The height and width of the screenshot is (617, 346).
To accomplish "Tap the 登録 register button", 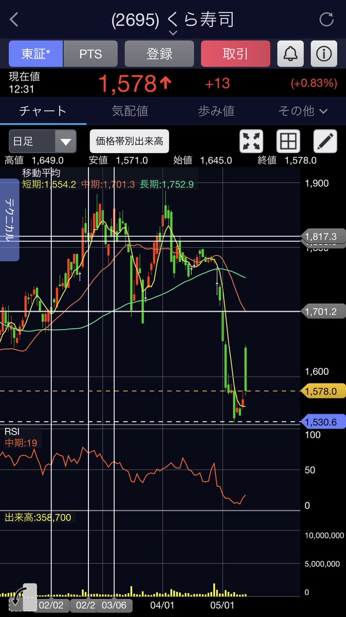I will coord(159,53).
